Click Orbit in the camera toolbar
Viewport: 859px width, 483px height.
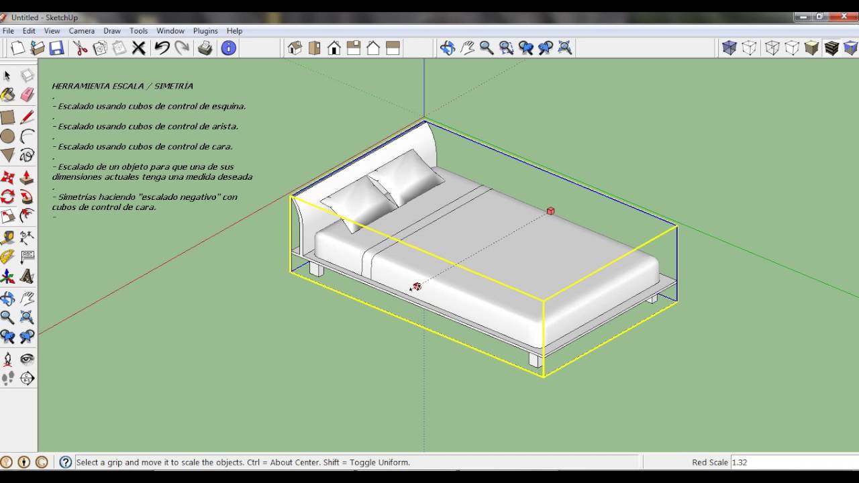click(x=448, y=48)
